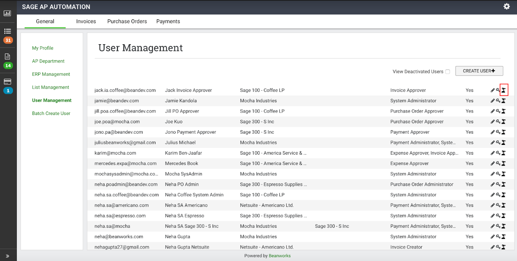Click the Payment Approver role cell
Image resolution: width=517 pixels, height=261 pixels.
(x=410, y=132)
